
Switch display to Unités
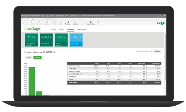click(29, 57)
